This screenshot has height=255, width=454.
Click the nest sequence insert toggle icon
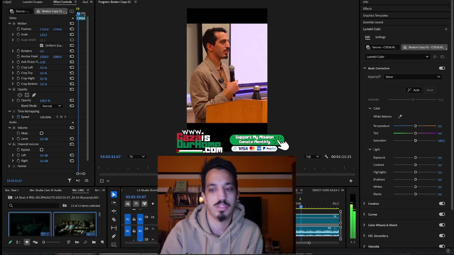128,204
